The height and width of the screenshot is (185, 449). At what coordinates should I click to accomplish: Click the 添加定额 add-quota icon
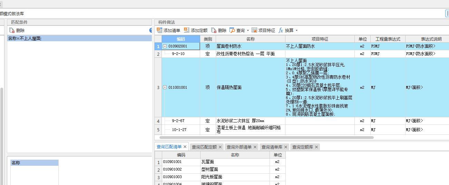pyautogui.click(x=187, y=30)
